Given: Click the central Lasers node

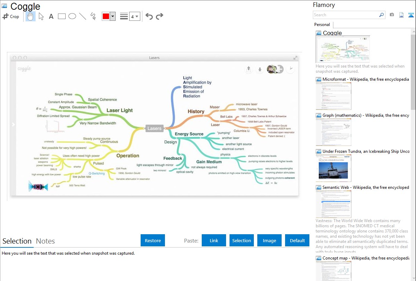Looking at the screenshot, I should point(155,129).
